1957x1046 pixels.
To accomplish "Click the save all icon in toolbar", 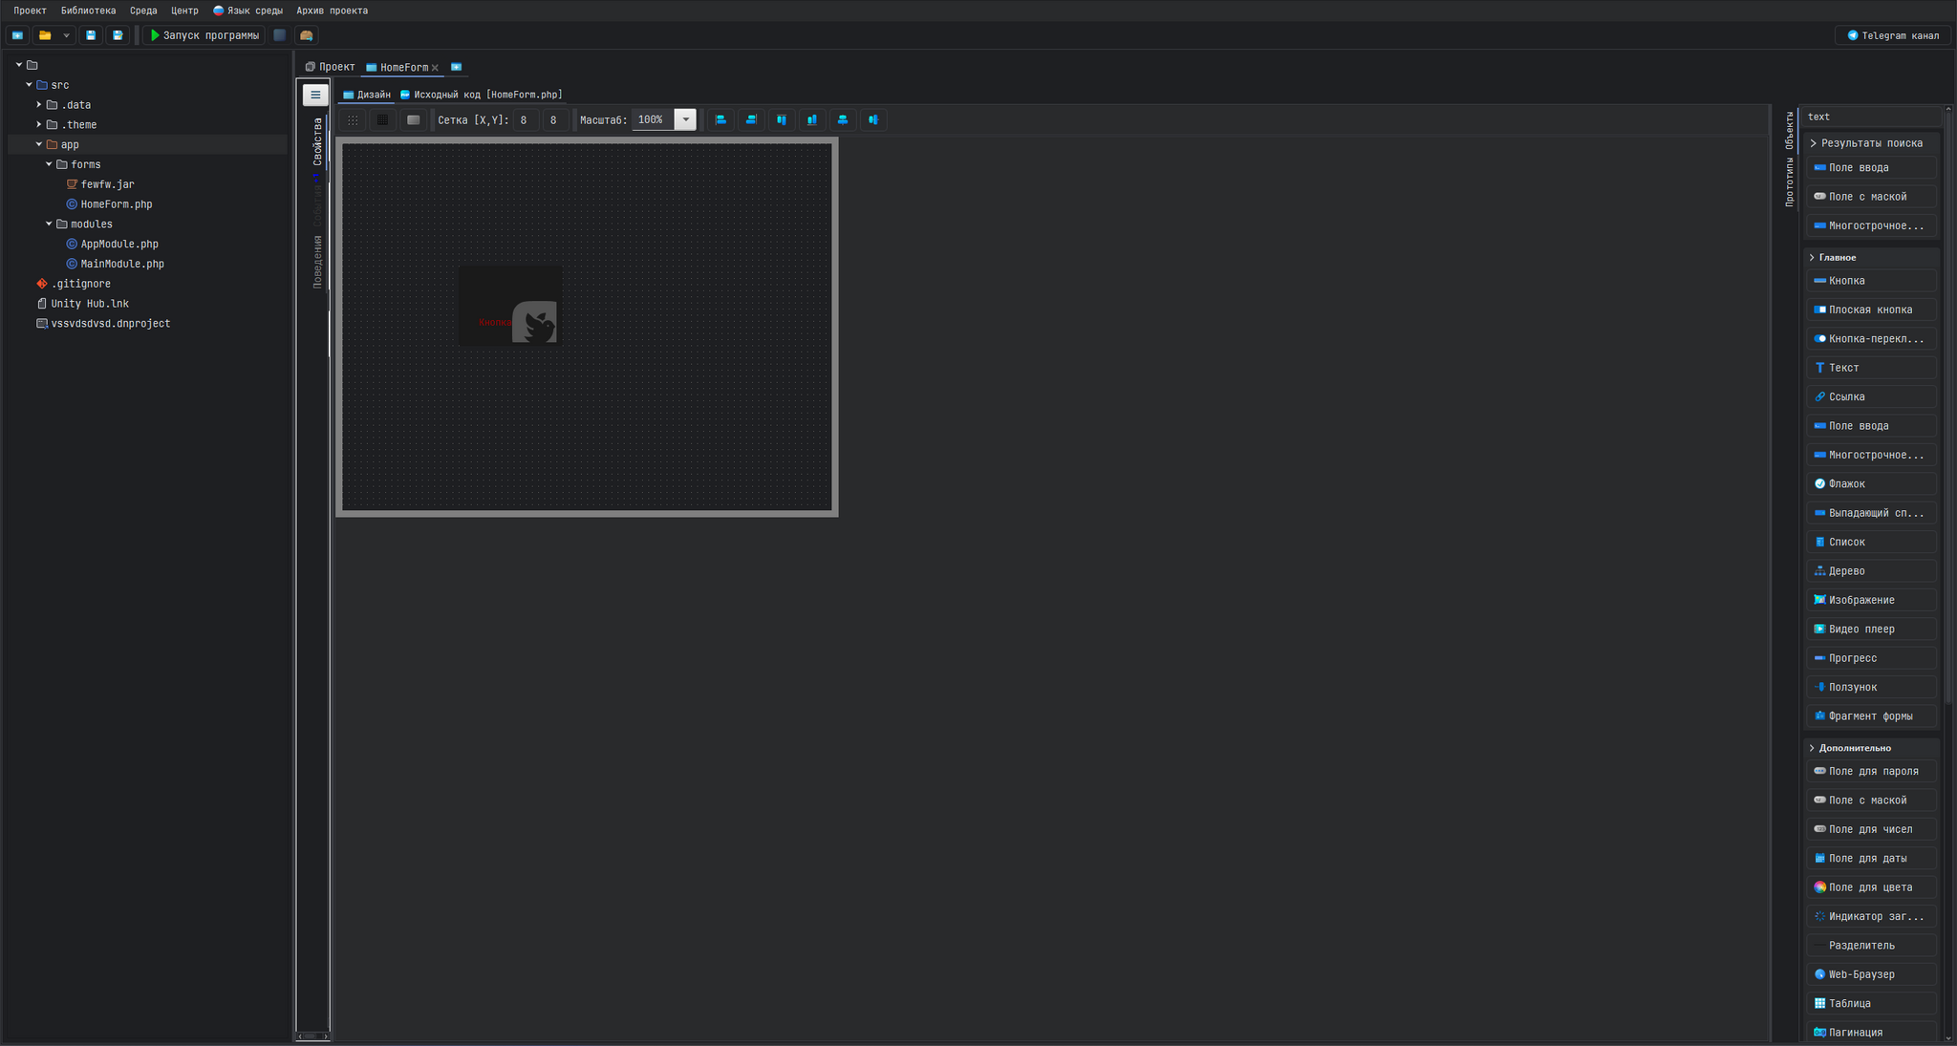I will 118,35.
